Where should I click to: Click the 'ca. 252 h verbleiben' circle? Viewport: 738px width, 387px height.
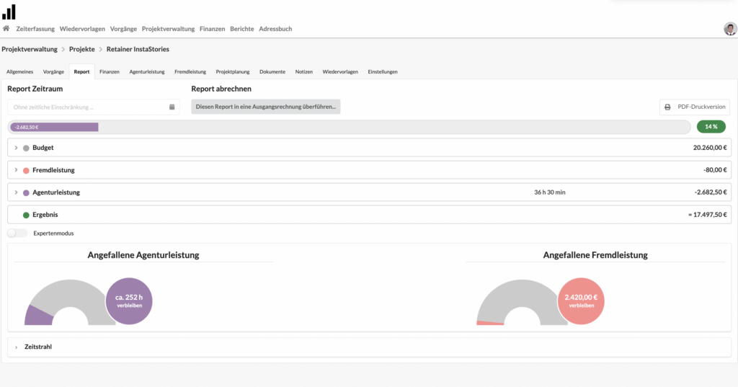point(129,301)
